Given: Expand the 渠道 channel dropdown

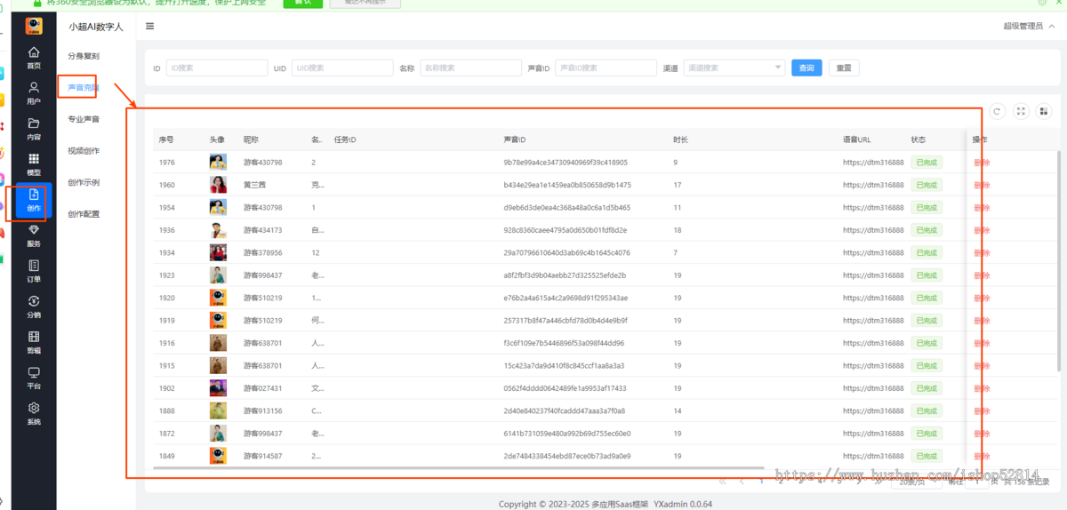Looking at the screenshot, I should [x=734, y=68].
